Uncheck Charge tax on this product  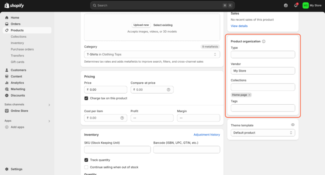pyautogui.click(x=86, y=98)
